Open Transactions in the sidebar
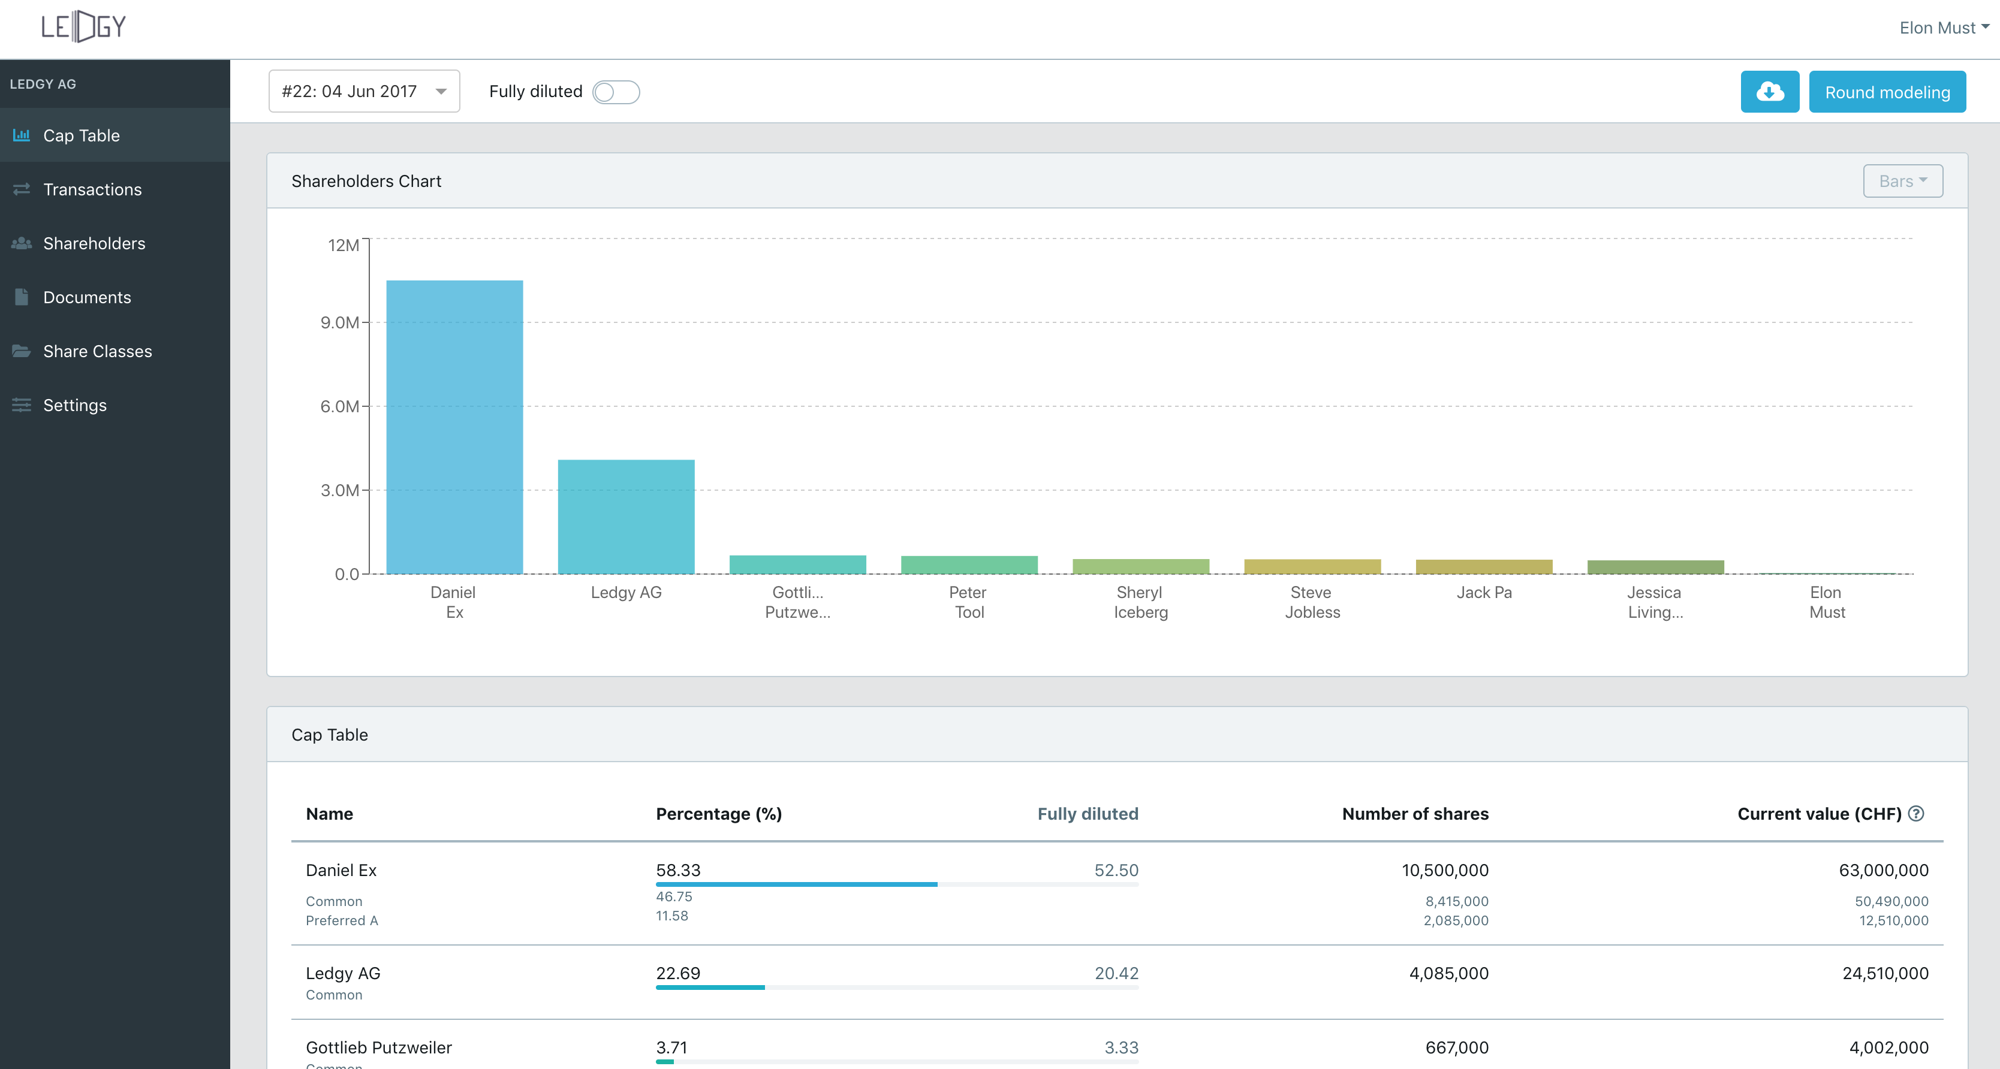Image resolution: width=2000 pixels, height=1069 pixels. click(x=92, y=189)
